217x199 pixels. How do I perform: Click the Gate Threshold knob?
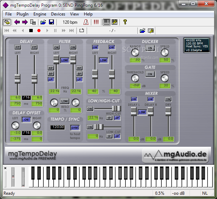(135, 78)
